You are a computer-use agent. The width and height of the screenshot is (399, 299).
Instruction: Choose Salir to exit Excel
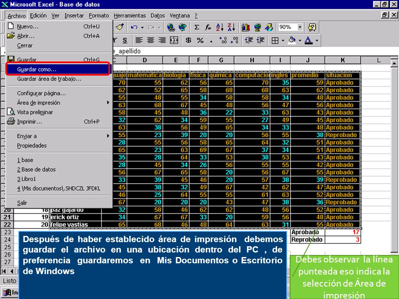coord(59,203)
